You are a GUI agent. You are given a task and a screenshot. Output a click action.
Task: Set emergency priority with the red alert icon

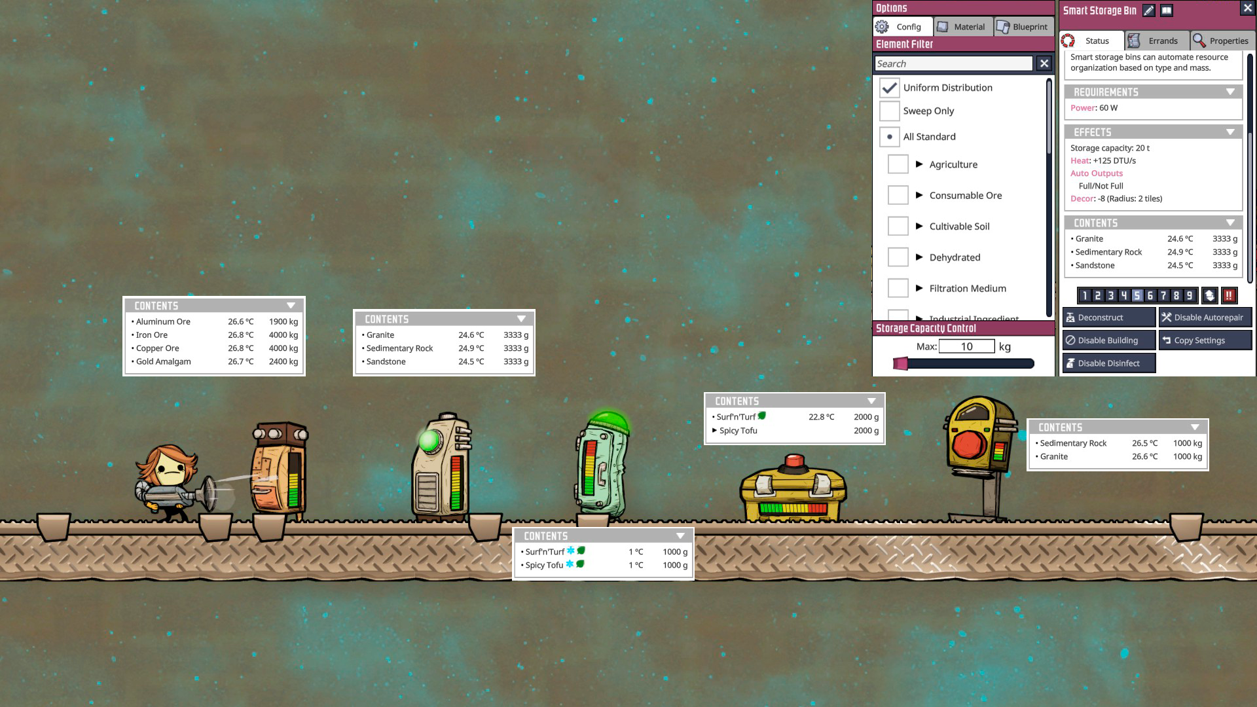click(x=1229, y=296)
